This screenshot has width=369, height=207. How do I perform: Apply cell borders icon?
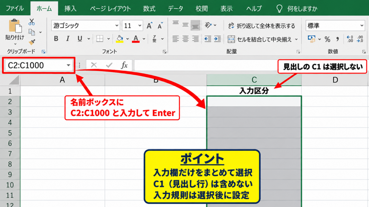tap(100, 39)
